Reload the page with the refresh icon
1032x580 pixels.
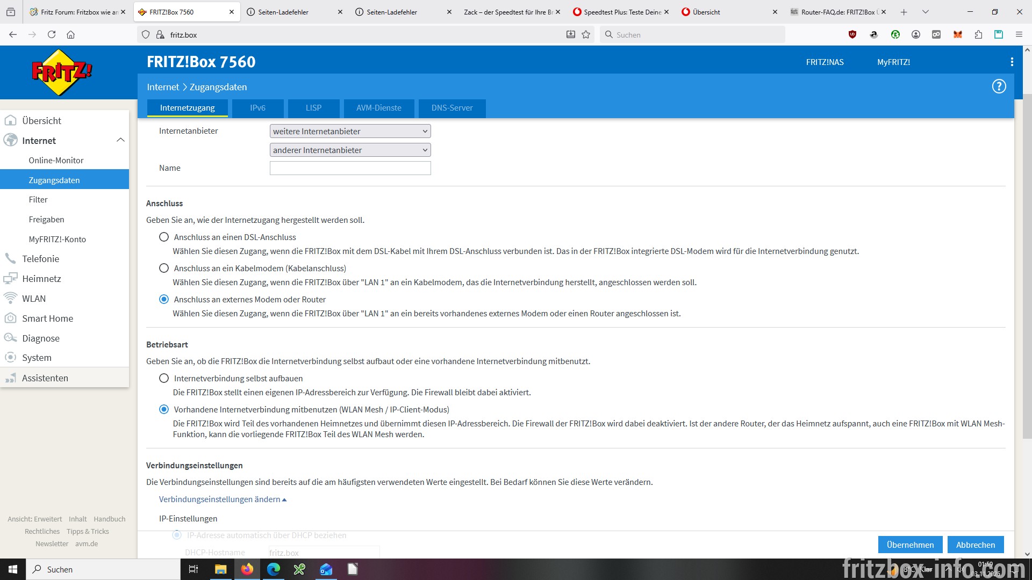click(52, 34)
